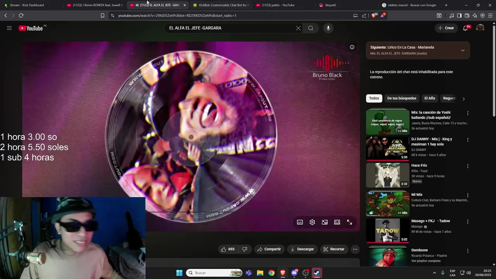Open Ver playlist completa link
The height and width of the screenshot is (279, 496).
(x=426, y=261)
